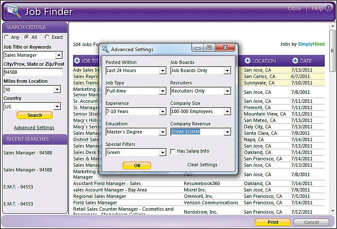The width and height of the screenshot is (337, 229).
Task: Click the Job Finder magnifier logo icon
Action: (14, 11)
